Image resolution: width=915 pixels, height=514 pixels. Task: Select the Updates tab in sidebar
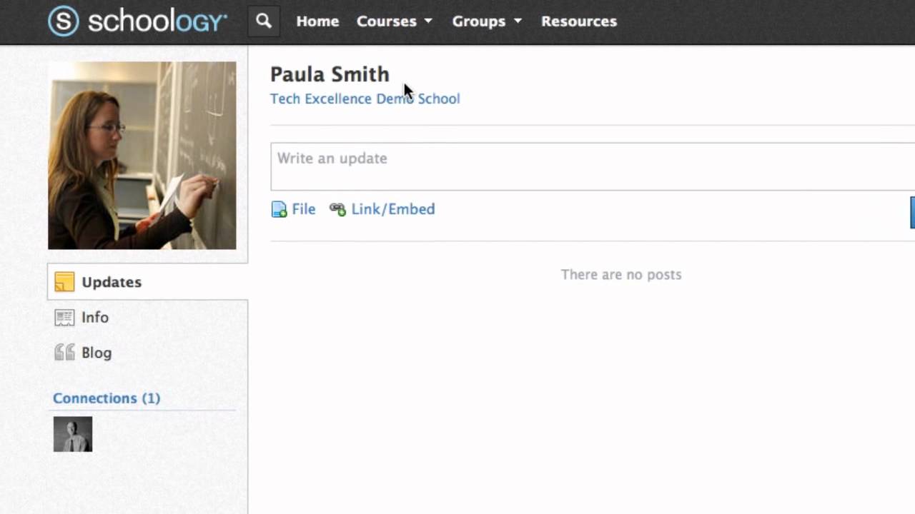(112, 282)
